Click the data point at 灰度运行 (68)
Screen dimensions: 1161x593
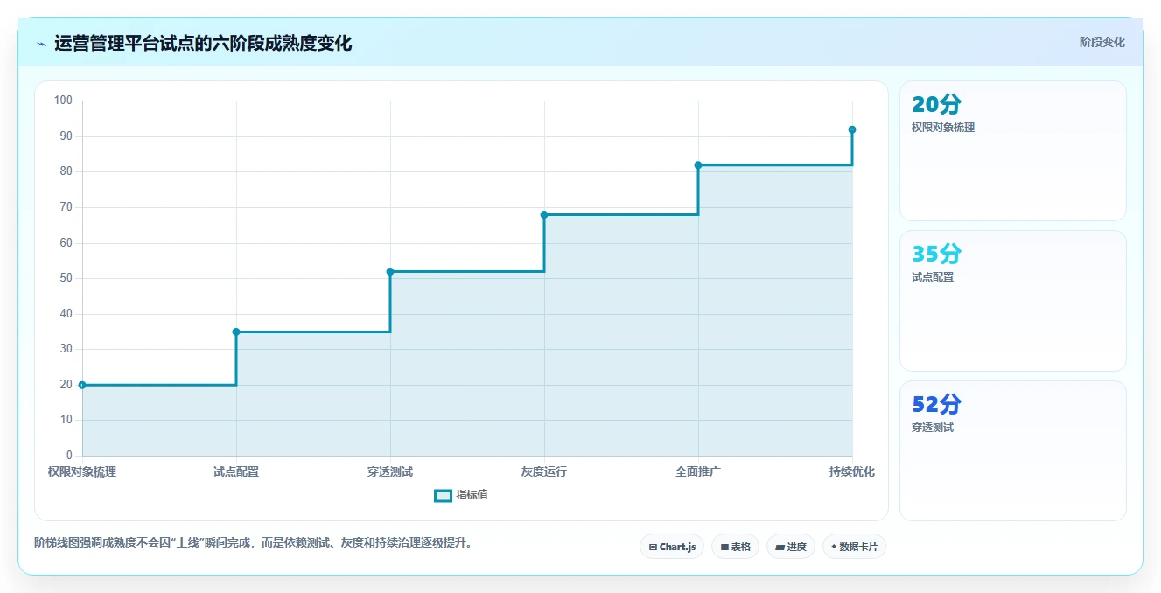click(544, 214)
